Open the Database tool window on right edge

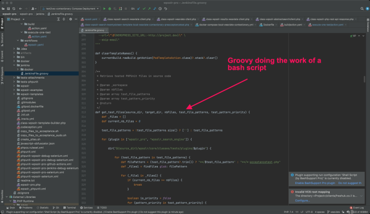368,25
